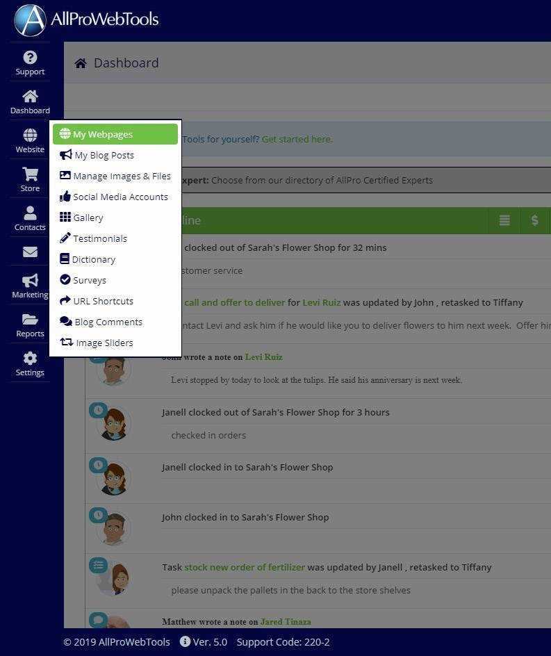The height and width of the screenshot is (656, 551).
Task: Click clock badge on John clocked in entry
Action: [98, 516]
